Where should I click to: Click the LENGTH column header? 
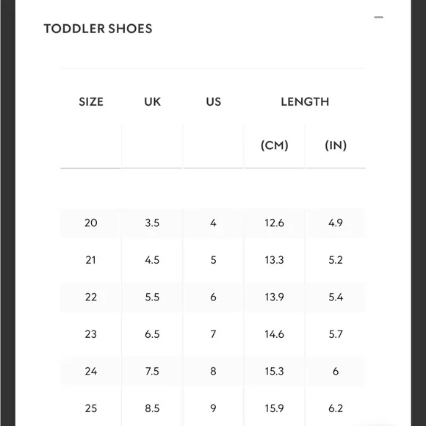[305, 102]
